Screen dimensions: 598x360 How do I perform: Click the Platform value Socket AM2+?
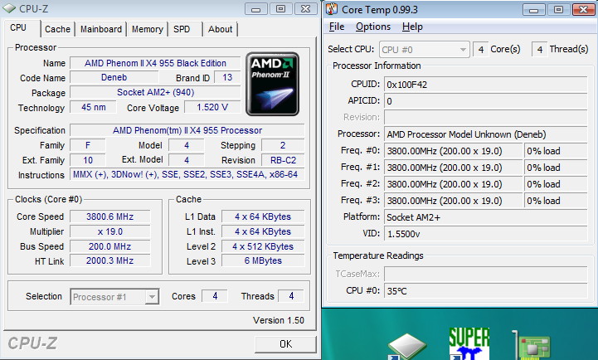point(485,217)
